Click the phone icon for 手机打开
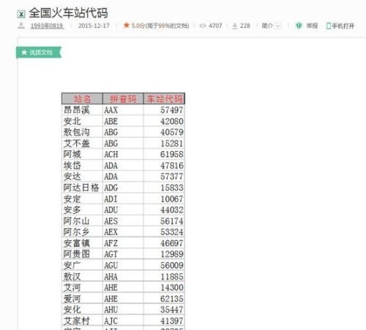The image size is (366, 330). tap(329, 26)
